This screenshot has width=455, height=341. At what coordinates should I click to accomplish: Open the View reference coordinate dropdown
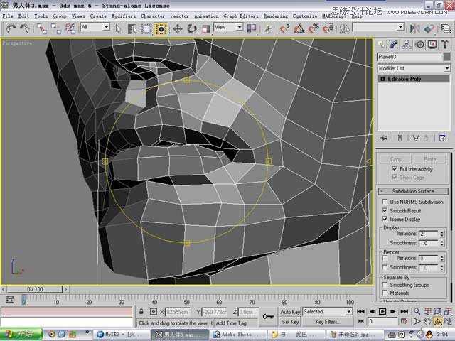228,27
